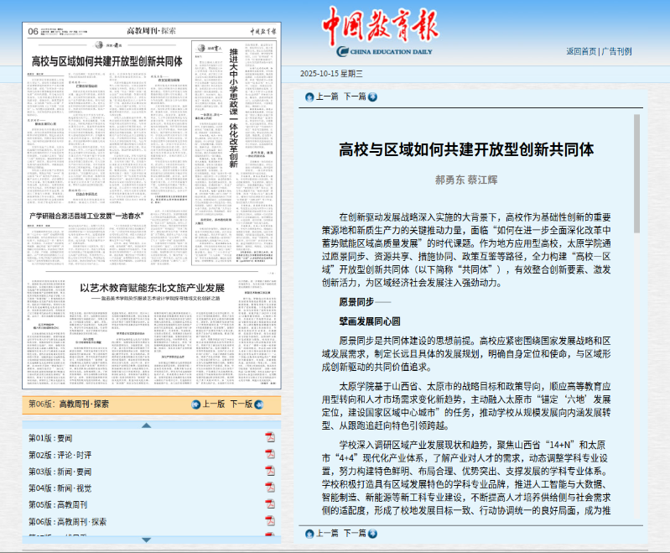Open the 第04版 新闻·视觉 PDF icon
The image size is (670, 553).
[270, 488]
